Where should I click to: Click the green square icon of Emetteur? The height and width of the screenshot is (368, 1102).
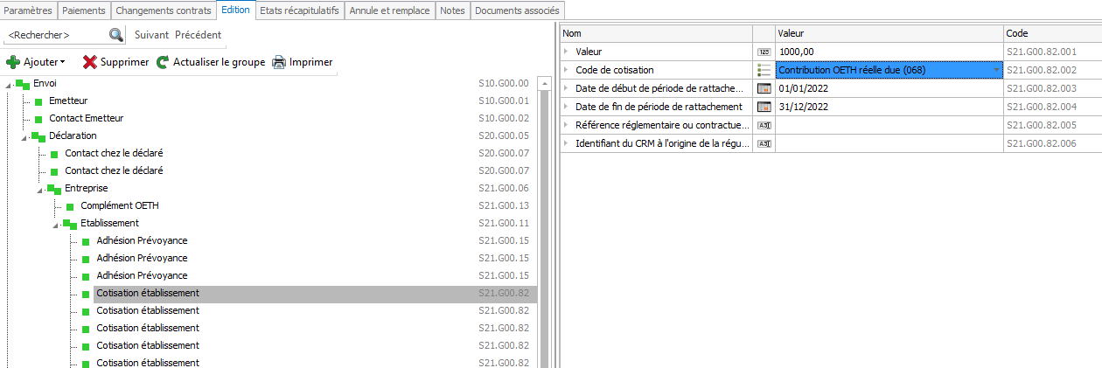[38, 102]
